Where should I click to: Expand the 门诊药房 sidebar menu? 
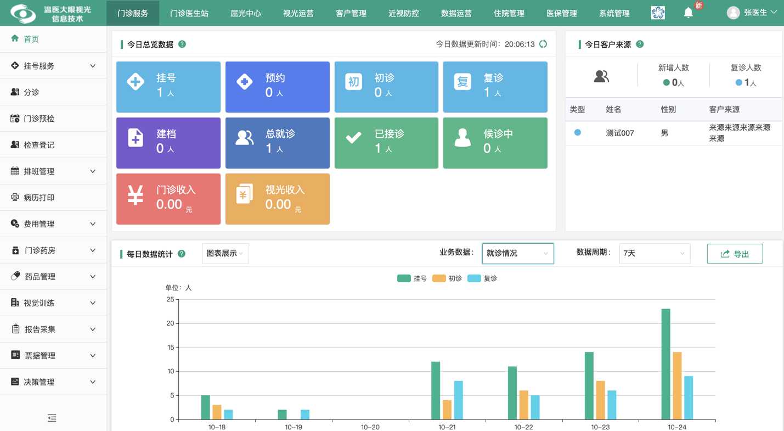tap(53, 250)
